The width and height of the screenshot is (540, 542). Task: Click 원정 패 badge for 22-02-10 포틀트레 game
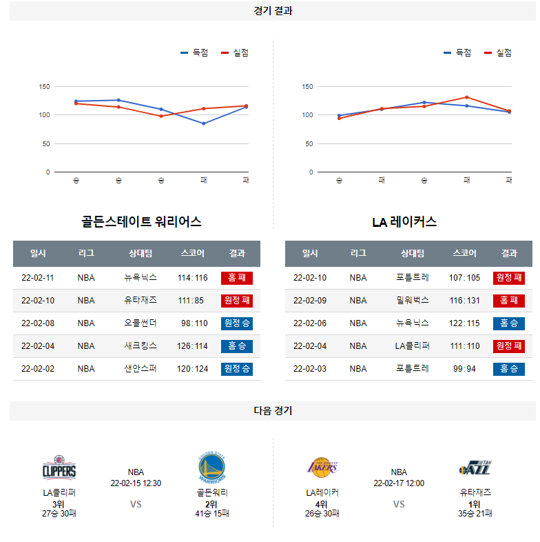509,278
